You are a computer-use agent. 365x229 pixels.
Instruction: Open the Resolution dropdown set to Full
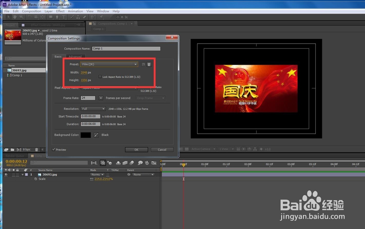(x=93, y=109)
